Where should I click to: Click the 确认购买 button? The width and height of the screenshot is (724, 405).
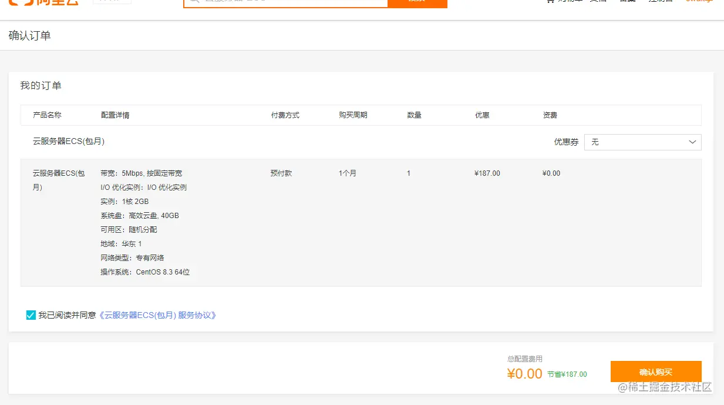(656, 372)
